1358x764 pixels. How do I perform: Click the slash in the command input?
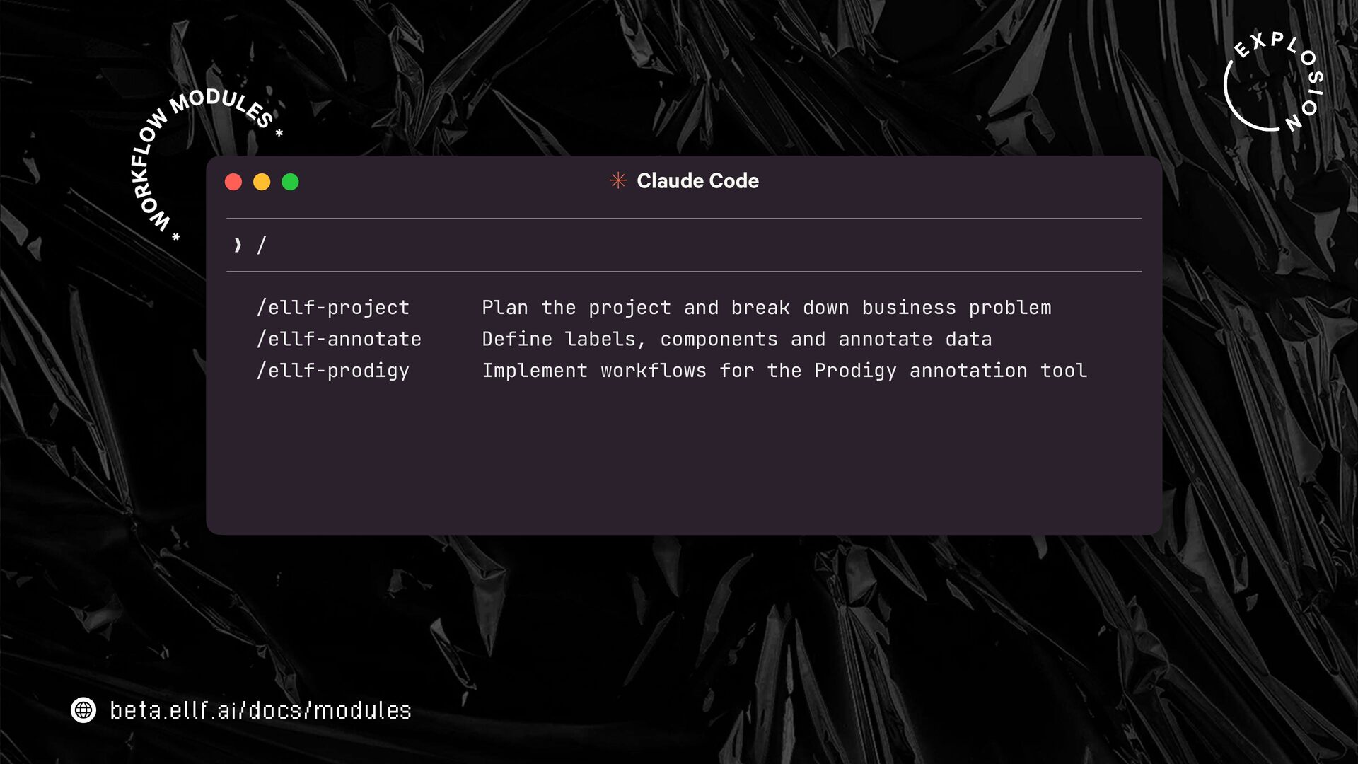(x=261, y=245)
